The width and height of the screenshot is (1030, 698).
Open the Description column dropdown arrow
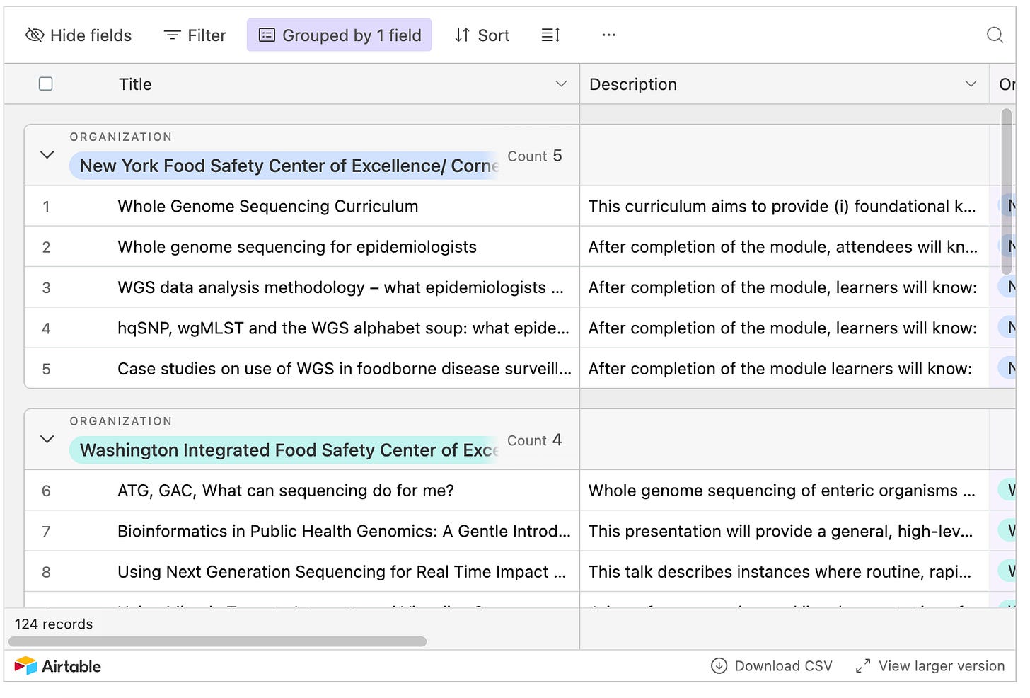click(971, 84)
